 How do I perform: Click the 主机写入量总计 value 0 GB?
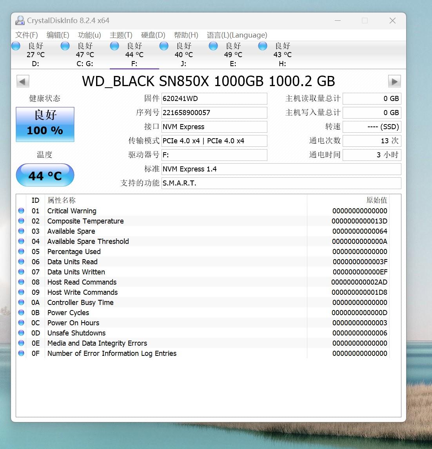point(372,112)
